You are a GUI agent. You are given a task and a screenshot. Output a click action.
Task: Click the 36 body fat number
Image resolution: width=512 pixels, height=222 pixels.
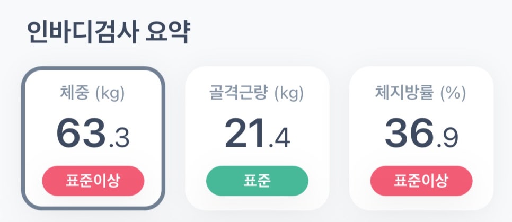409,133
